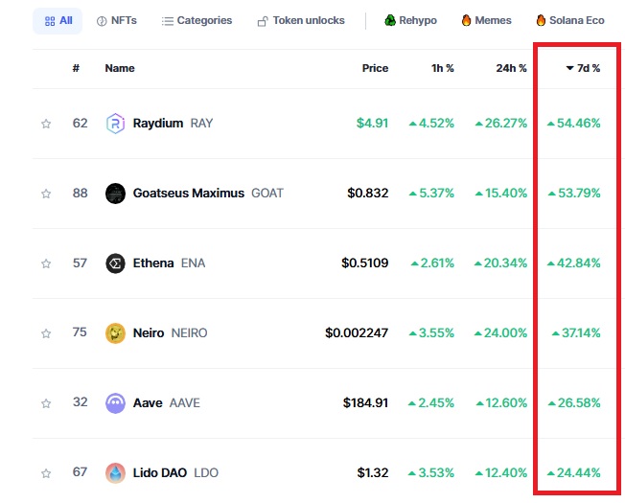This screenshot has width=625, height=503.
Task: Click the Goatseus Maximus coin logo
Action: [x=115, y=194]
